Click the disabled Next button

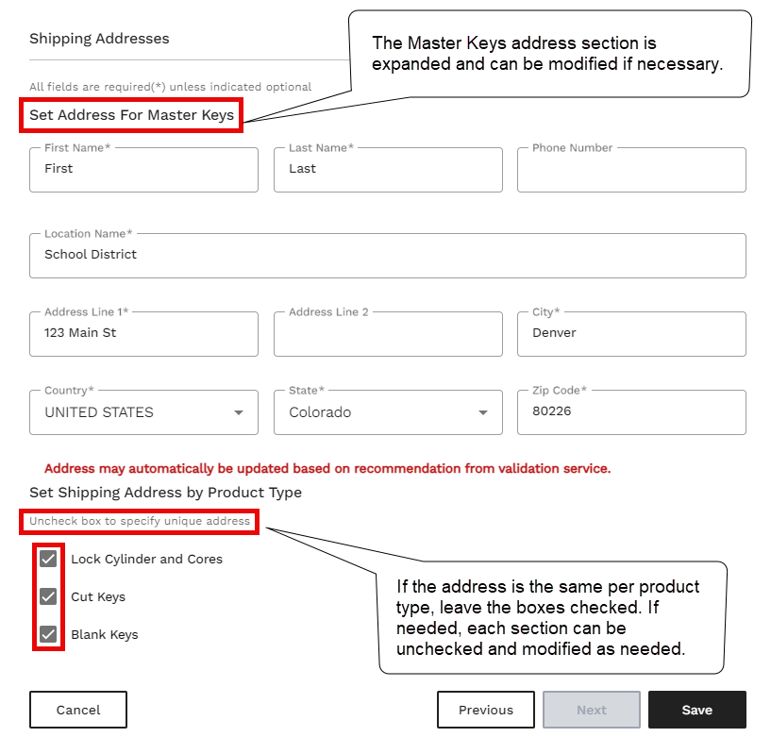pyautogui.click(x=592, y=710)
